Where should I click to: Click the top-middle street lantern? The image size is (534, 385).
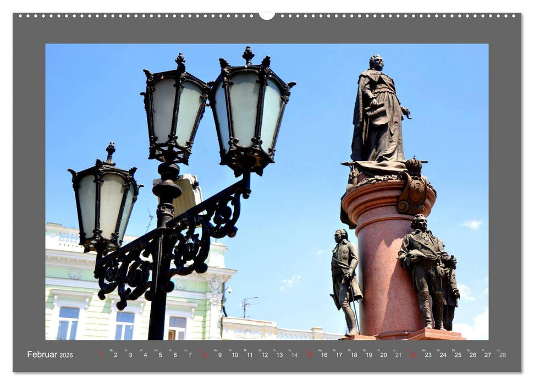(174, 110)
